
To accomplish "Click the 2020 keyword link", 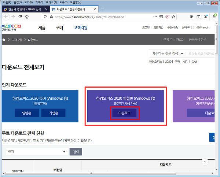I will [168, 62].
